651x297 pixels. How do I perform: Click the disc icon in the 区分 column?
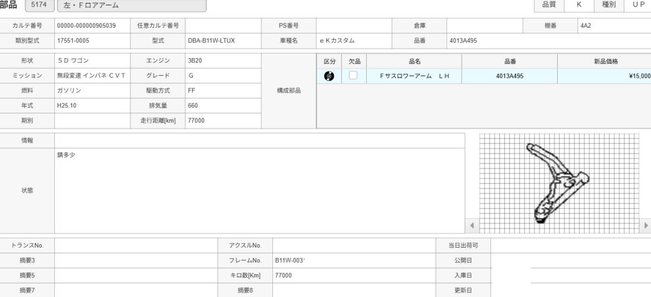[329, 76]
